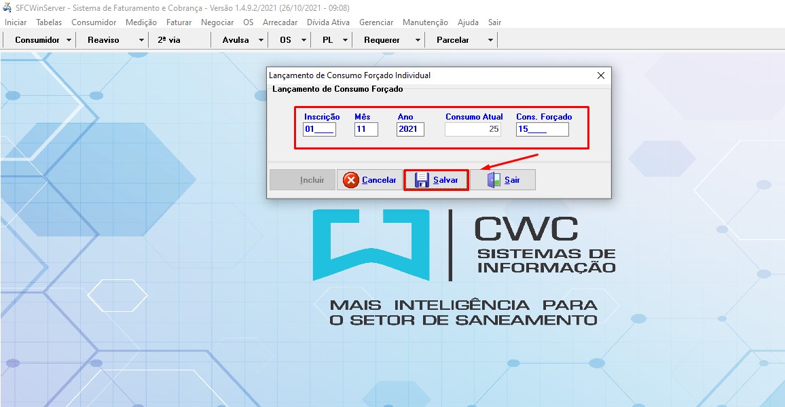Image resolution: width=785 pixels, height=407 pixels.
Task: Close the Lançamento de Consumo Forçado dialog
Action: (600, 75)
